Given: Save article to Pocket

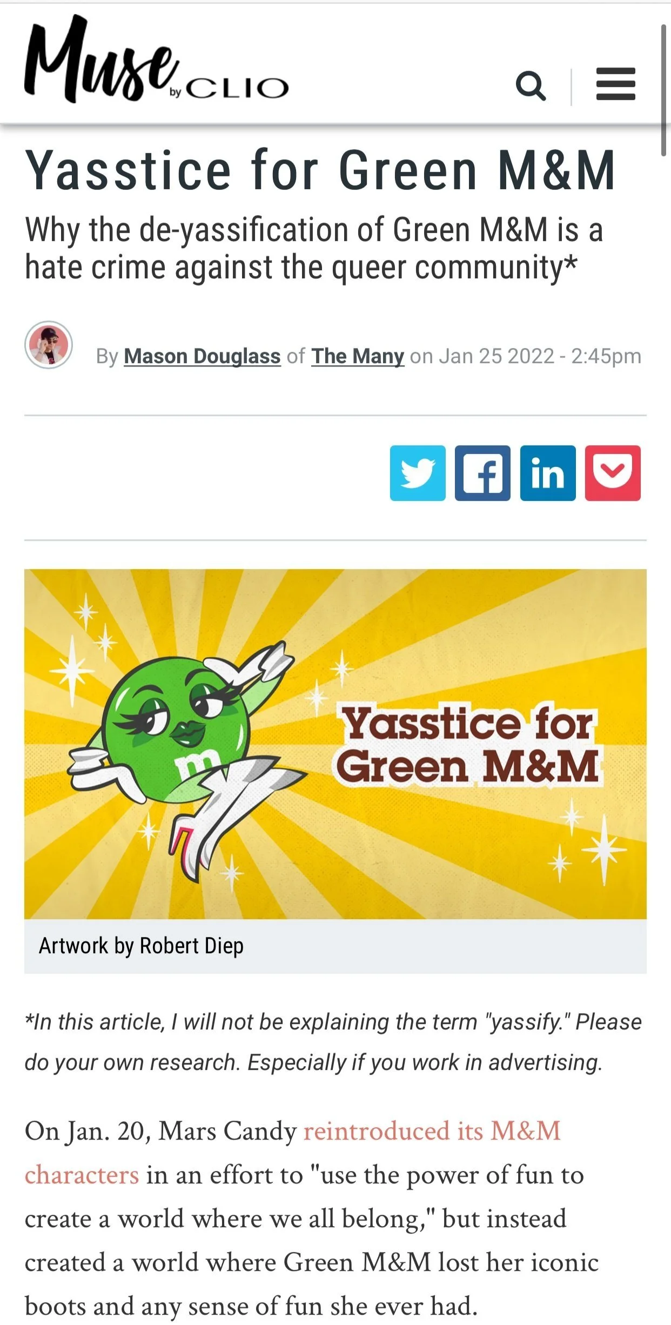Looking at the screenshot, I should click(x=613, y=473).
